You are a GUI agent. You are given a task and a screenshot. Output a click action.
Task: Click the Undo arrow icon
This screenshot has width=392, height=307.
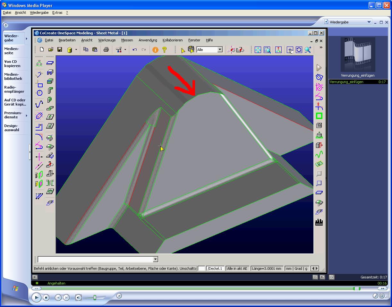click(x=135, y=50)
